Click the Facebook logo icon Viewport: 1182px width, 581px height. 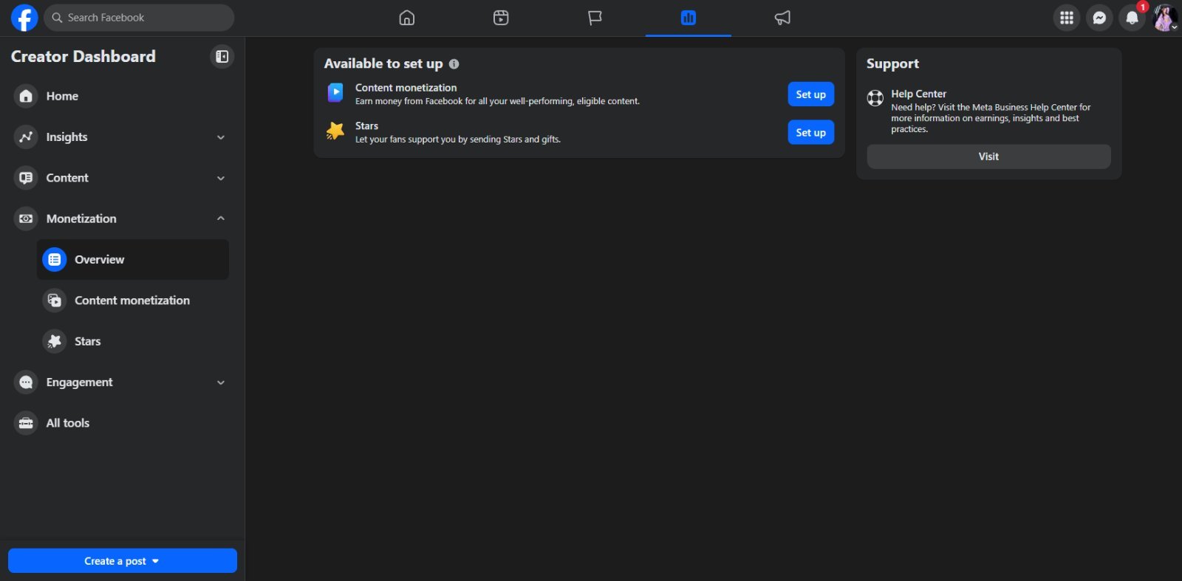pyautogui.click(x=24, y=18)
